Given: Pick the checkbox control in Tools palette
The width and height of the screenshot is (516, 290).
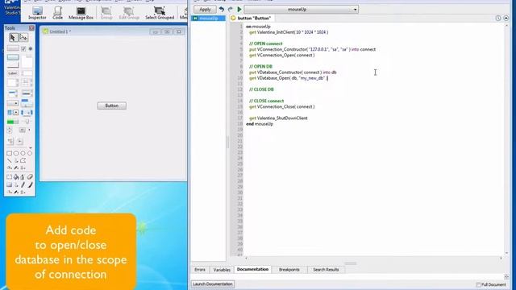Looking at the screenshot, I should click(x=23, y=48).
